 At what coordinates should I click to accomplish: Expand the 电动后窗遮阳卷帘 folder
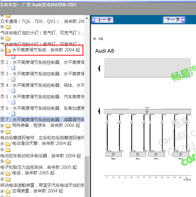click(x=2, y=131)
